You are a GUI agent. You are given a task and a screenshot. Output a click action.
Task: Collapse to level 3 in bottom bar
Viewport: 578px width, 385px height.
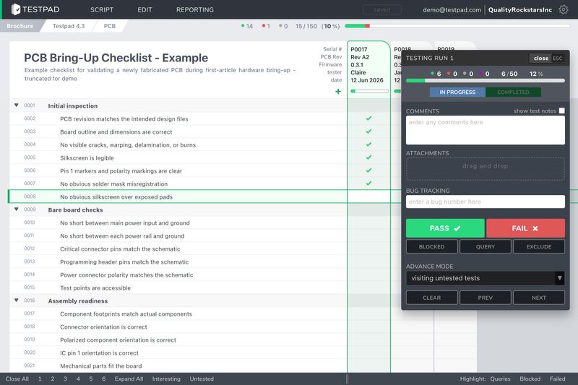pos(65,378)
